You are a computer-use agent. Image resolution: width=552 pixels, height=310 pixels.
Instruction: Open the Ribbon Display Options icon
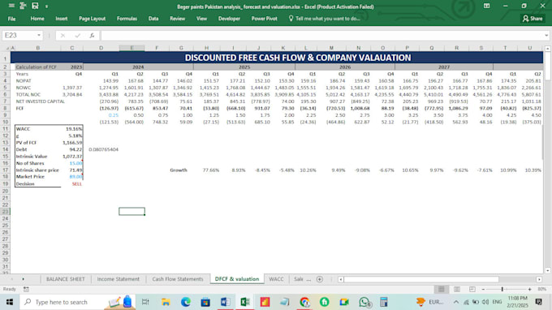[486, 6]
